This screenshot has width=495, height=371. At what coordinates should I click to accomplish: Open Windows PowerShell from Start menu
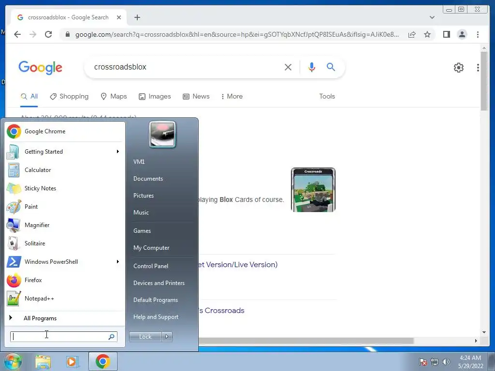64,262
